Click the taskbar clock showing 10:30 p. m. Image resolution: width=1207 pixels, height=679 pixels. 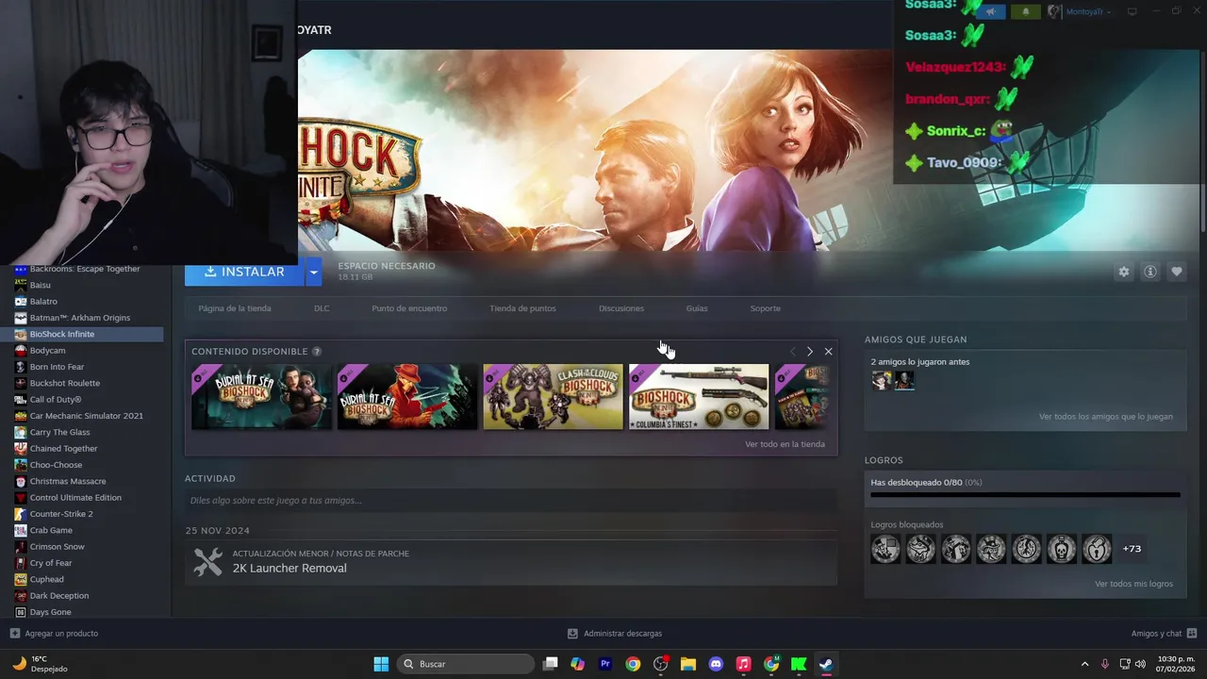click(x=1175, y=664)
